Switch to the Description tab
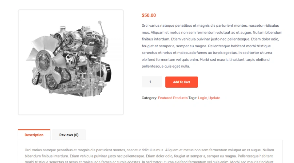This screenshot has width=294, height=163. pyautogui.click(x=34, y=135)
